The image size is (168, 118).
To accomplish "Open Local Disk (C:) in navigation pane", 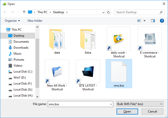I will tap(20, 72).
